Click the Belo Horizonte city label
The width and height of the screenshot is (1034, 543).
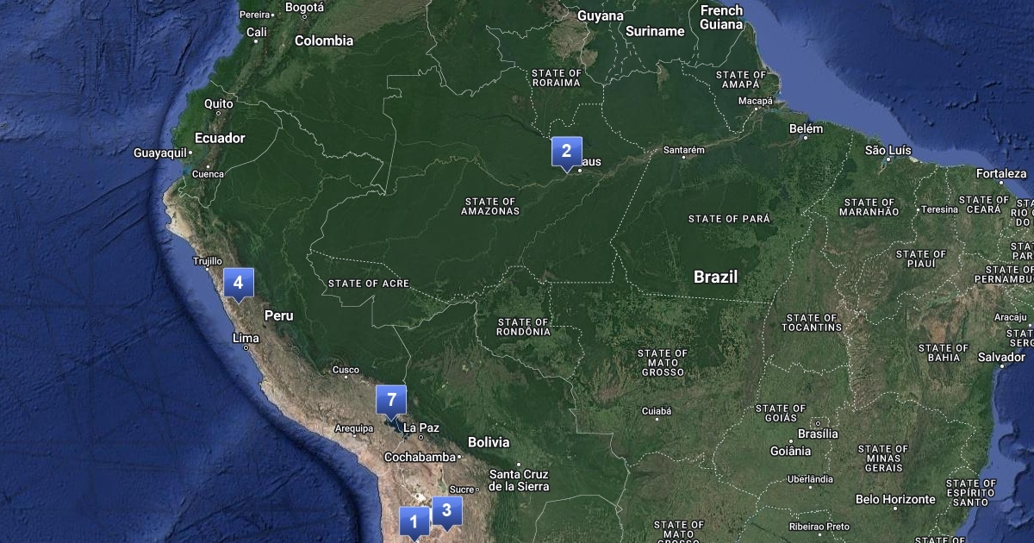(x=895, y=499)
